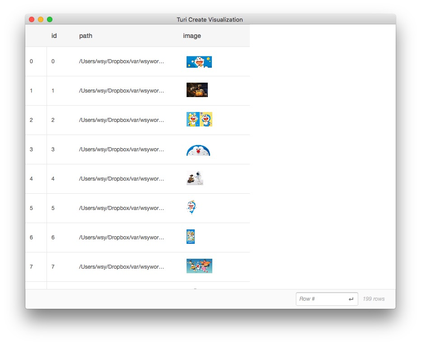
Task: Click the 'id' column header
Action: 54,36
